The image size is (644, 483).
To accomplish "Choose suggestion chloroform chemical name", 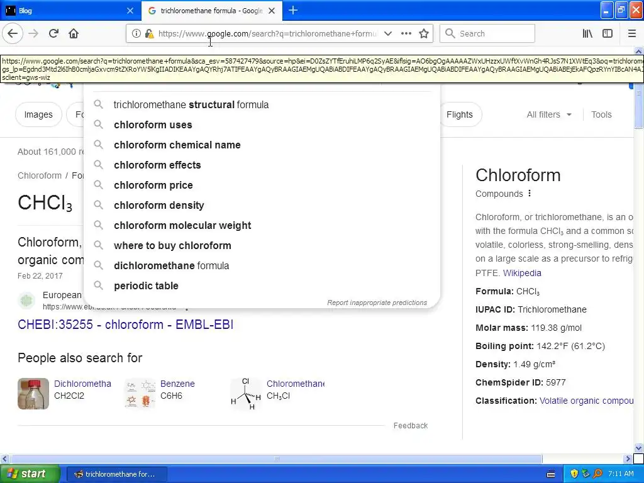I will pyautogui.click(x=262, y=145).
